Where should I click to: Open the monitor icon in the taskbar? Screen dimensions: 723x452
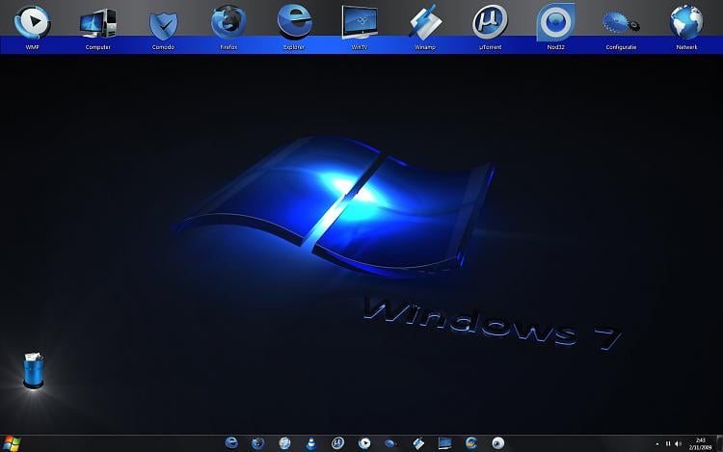pyautogui.click(x=445, y=443)
